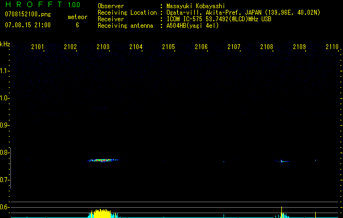Click the long multicolor meteor echo near 2103
This screenshot has width=343, height=218.
(103, 160)
